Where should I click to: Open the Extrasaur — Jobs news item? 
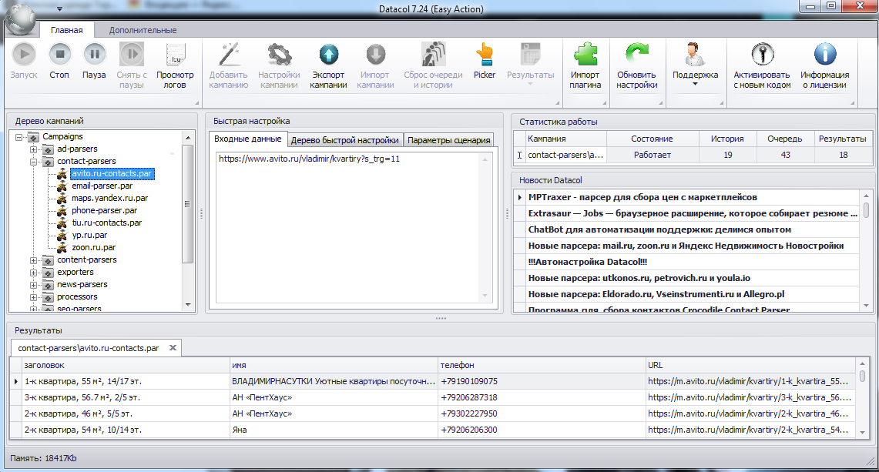[x=693, y=213]
